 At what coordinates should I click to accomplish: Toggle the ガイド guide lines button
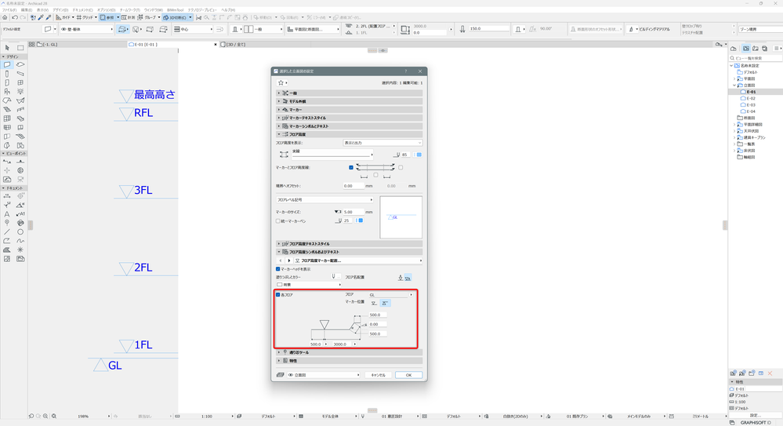(63, 17)
